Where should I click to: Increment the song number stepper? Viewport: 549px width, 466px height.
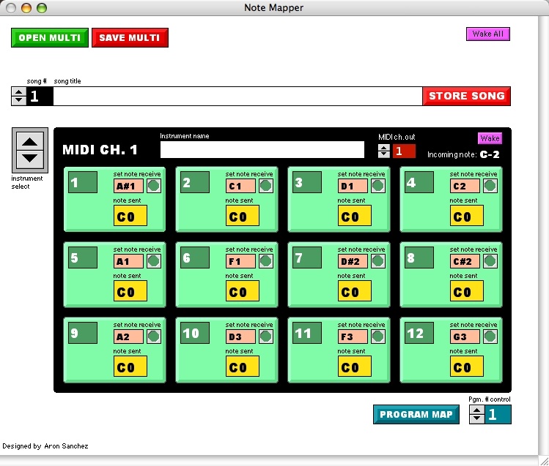19,91
